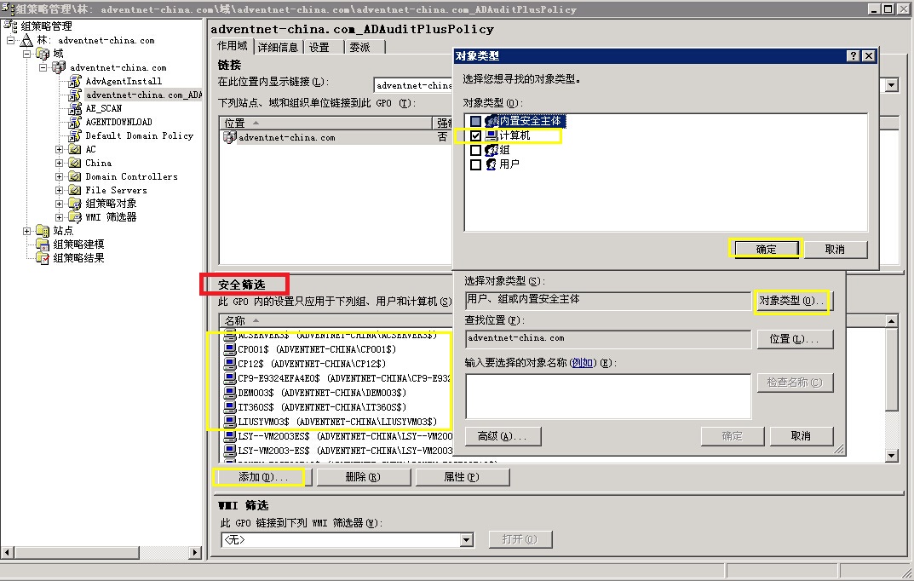Collapse the adventnet-china.com domain node
The height and width of the screenshot is (581, 914).
coord(43,67)
